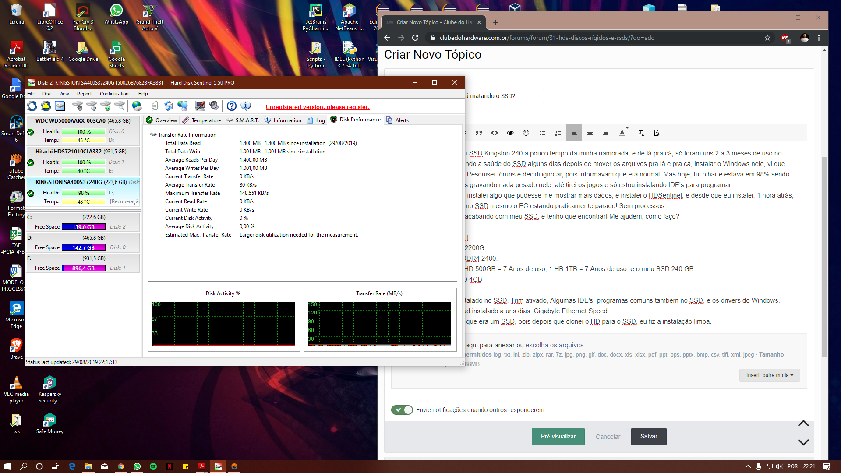This screenshot has height=473, width=841.
Task: Select the KINGSTON SA400S37240G disk entry
Action: [83, 191]
